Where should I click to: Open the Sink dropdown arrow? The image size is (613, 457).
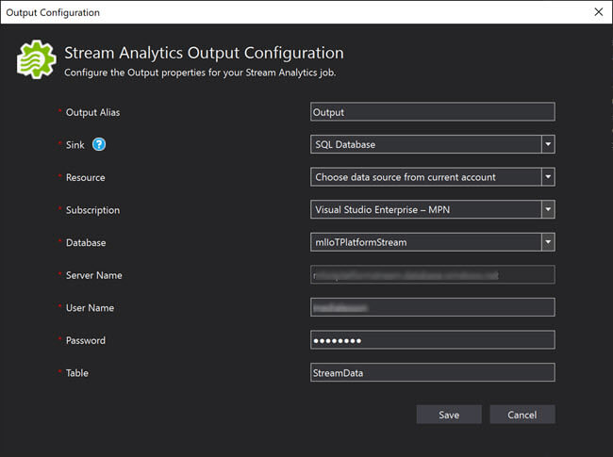[548, 144]
